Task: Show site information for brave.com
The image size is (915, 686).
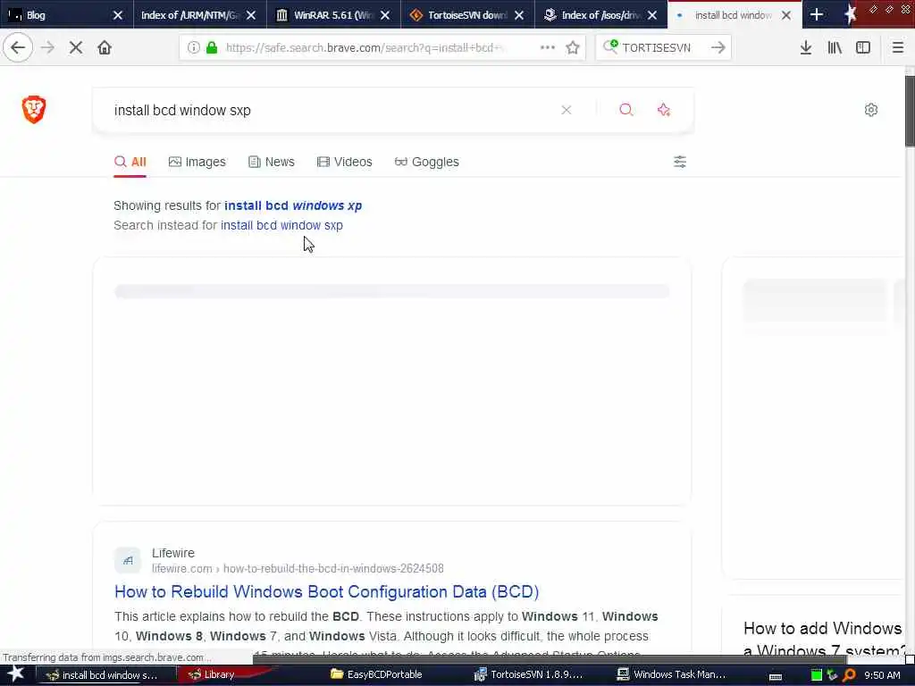Action: 194,47
